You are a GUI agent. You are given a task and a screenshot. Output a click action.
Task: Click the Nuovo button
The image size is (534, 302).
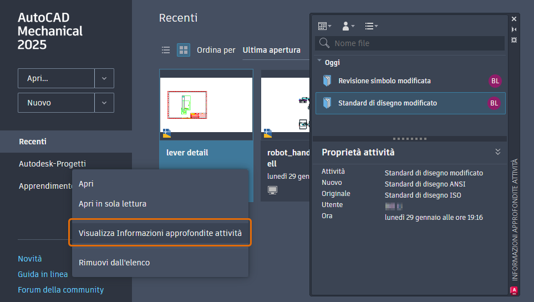pyautogui.click(x=56, y=103)
